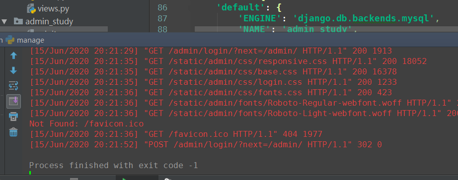Click the Python icon beside manage
458x180 pixels.
coord(10,40)
